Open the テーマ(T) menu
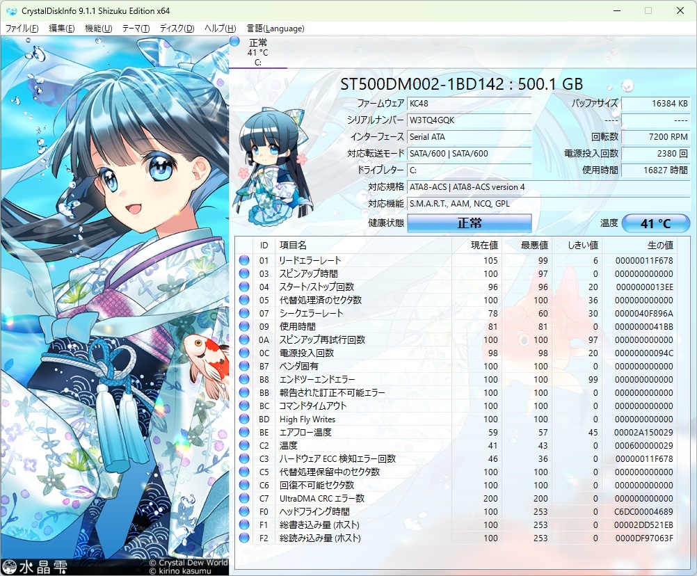The width and height of the screenshot is (697, 576). coord(136,29)
